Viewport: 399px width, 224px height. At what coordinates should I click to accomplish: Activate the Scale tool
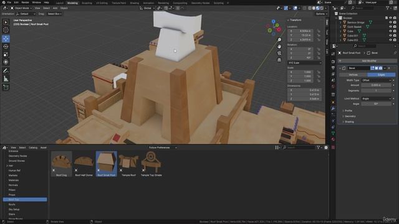(x=6, y=54)
